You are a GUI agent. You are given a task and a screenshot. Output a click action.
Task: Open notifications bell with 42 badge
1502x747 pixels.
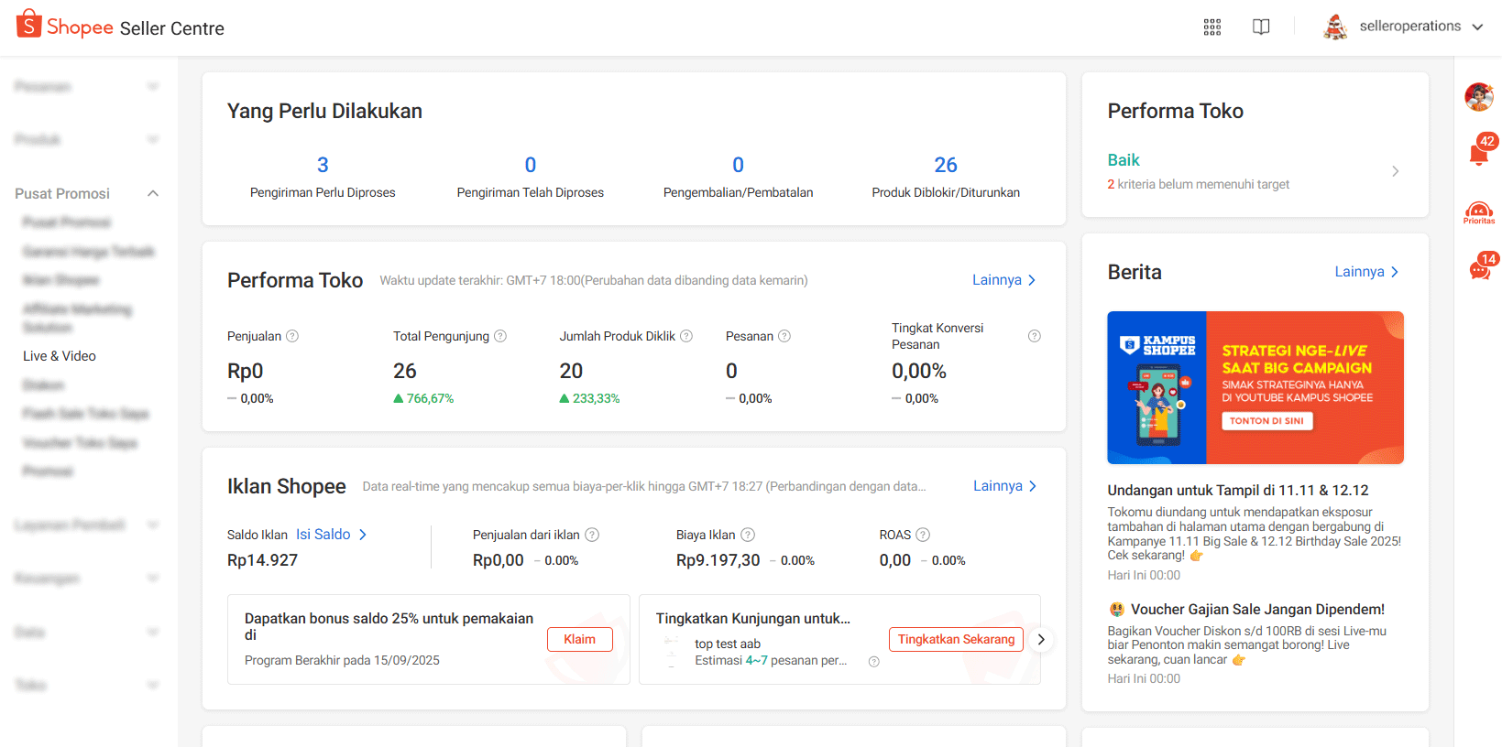tap(1479, 152)
